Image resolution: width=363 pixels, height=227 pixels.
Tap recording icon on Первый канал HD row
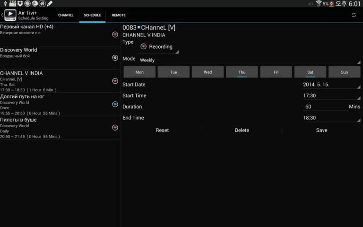[x=115, y=35]
